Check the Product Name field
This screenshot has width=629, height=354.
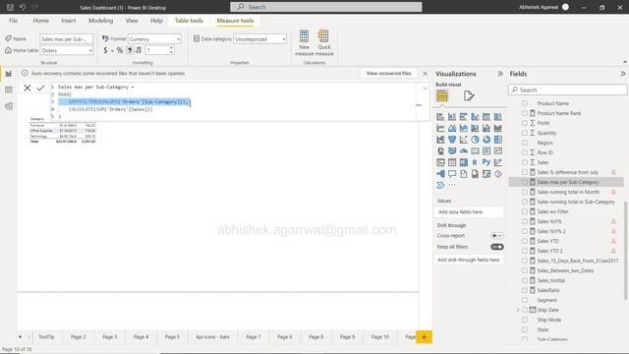coord(524,103)
